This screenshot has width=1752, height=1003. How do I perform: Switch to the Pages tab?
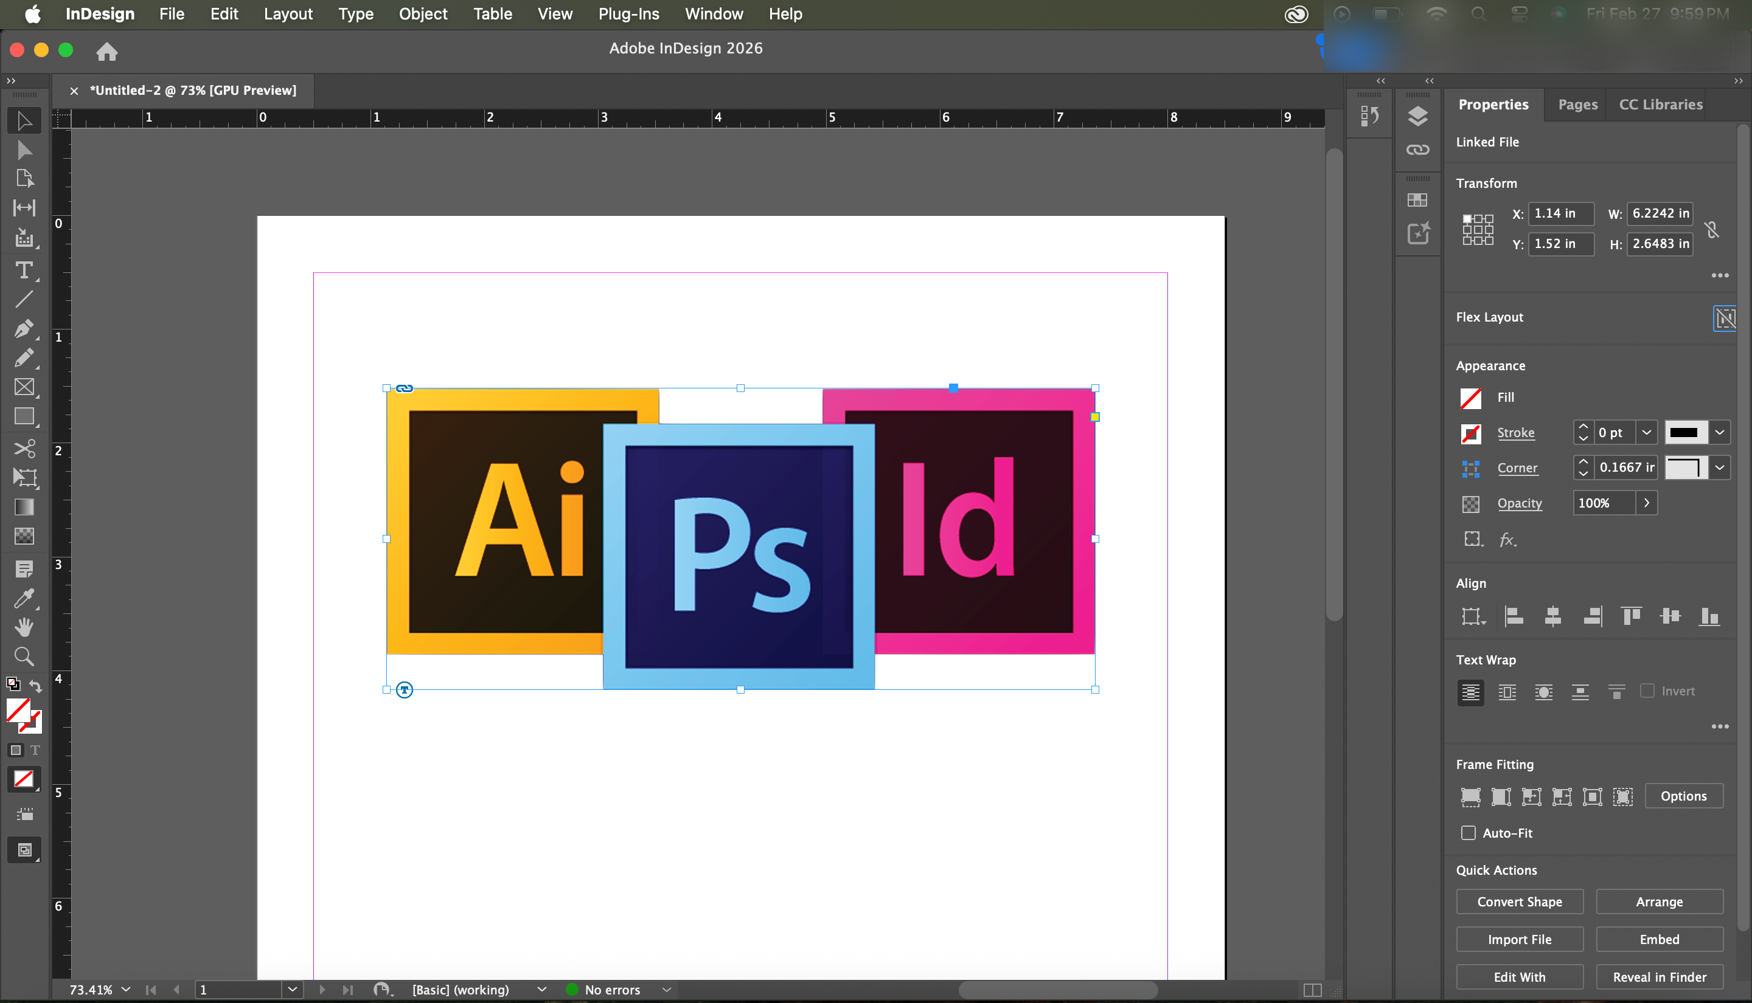point(1577,105)
